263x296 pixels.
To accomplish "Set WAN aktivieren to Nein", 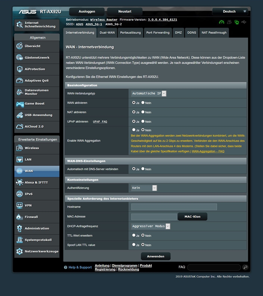I will (x=143, y=102).
